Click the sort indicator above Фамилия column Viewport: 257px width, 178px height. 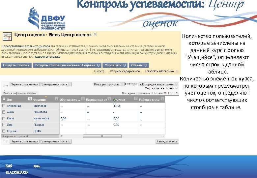click(x=46, y=97)
